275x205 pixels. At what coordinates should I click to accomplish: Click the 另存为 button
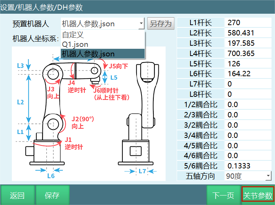coord(161,24)
